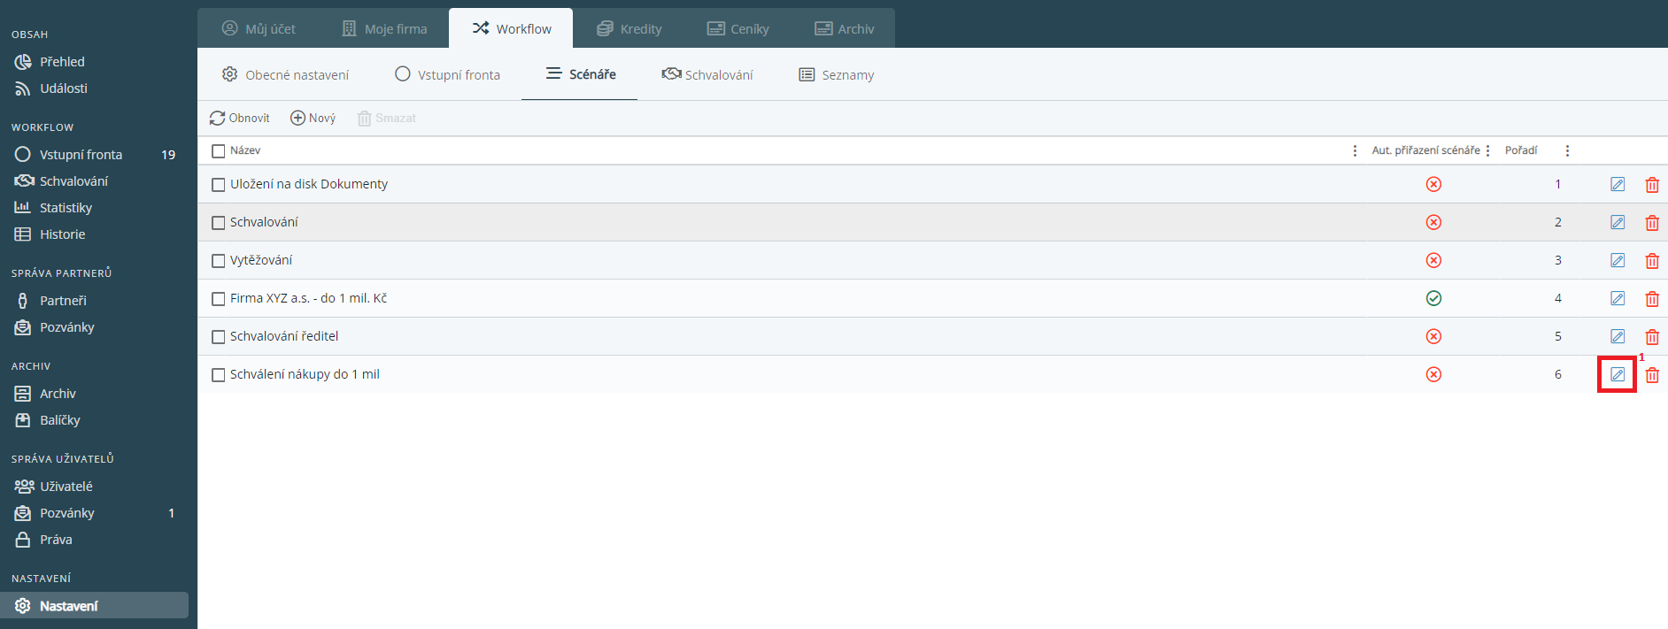This screenshot has width=1668, height=629.
Task: Click edit icon for Uložení na disk Dokumenty
Action: coord(1617,185)
